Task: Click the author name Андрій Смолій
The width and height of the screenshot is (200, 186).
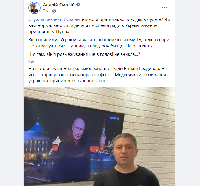Action: point(59,5)
